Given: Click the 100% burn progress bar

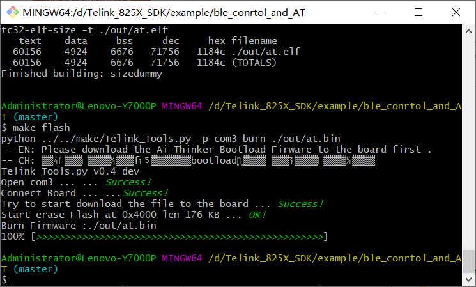Looking at the screenshot, I should pyautogui.click(x=165, y=237).
